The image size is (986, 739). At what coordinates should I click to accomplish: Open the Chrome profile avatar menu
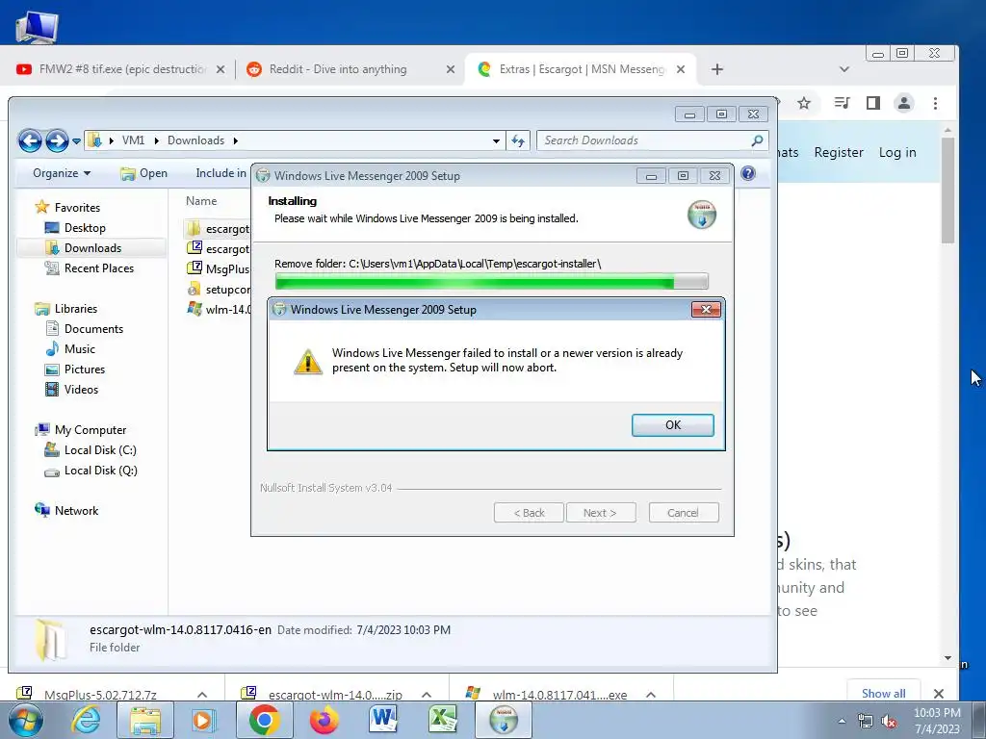(x=904, y=103)
